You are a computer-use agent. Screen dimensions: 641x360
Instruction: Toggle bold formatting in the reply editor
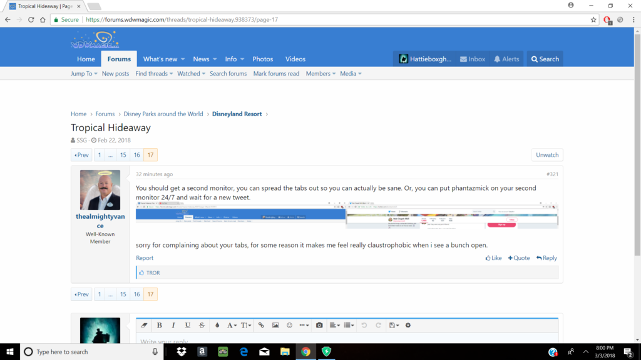click(160, 325)
